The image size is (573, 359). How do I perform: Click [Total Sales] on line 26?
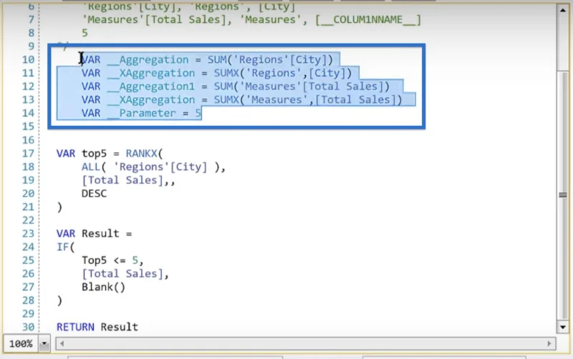pos(122,274)
